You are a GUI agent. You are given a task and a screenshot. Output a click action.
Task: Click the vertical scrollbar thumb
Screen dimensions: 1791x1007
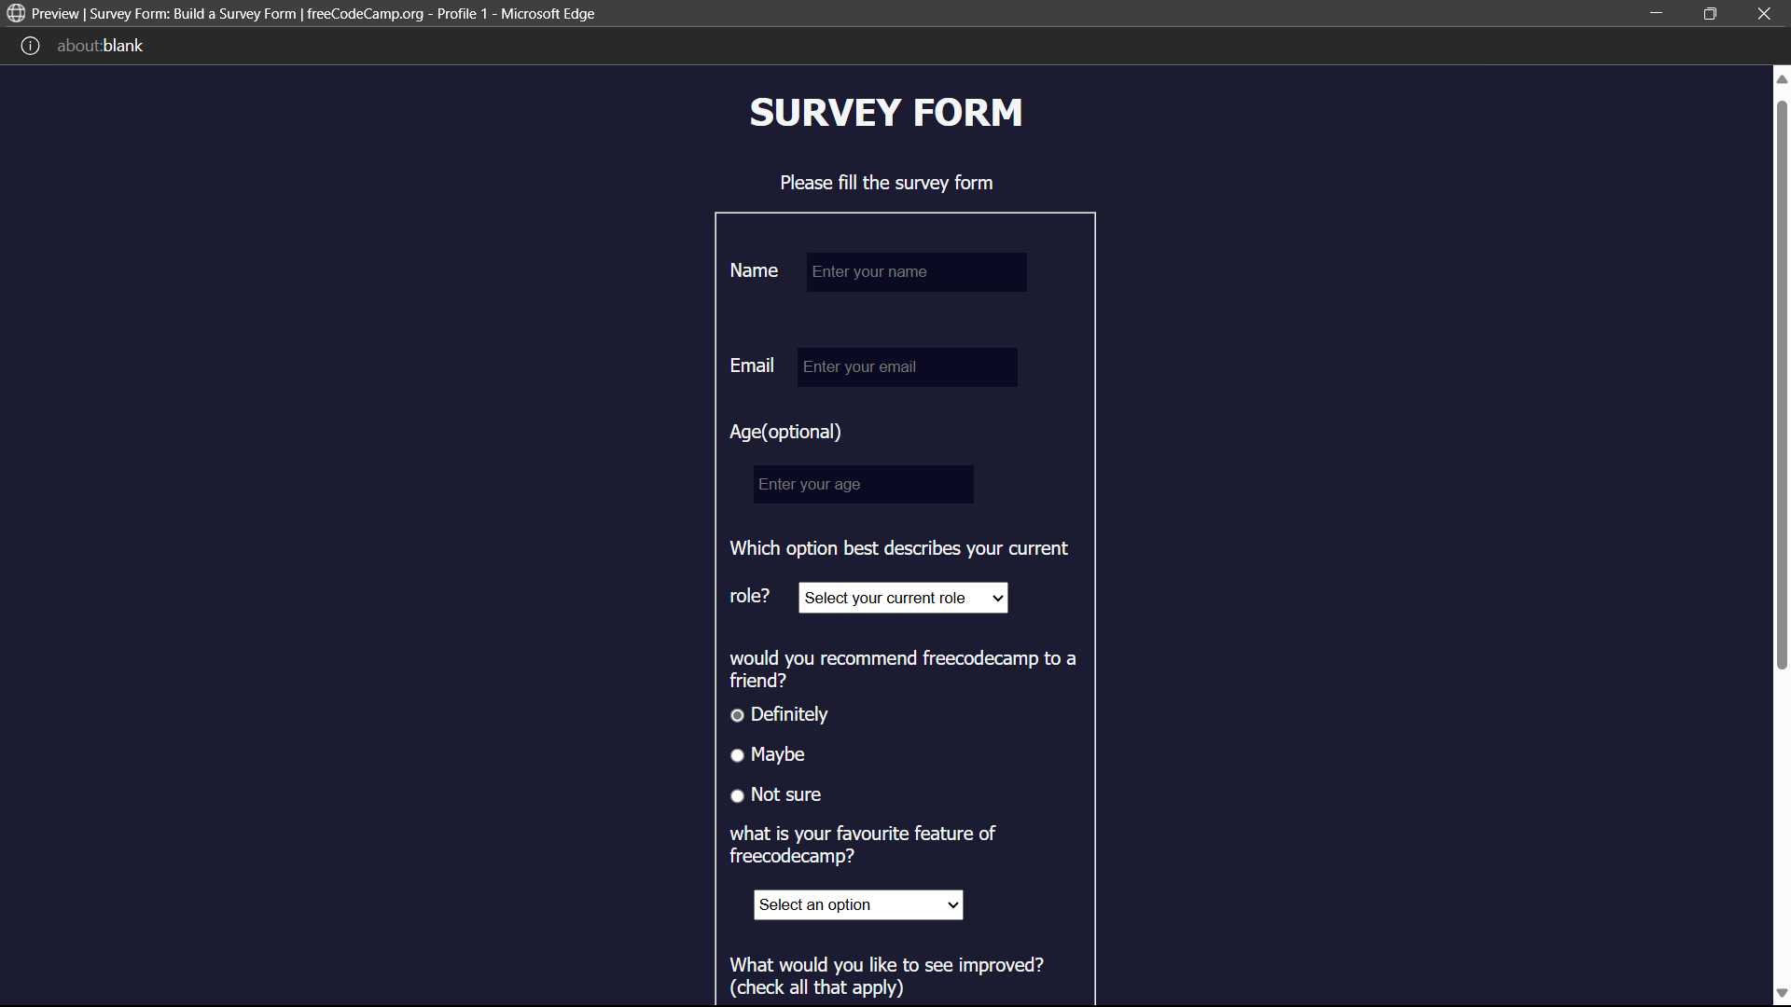tap(1782, 384)
